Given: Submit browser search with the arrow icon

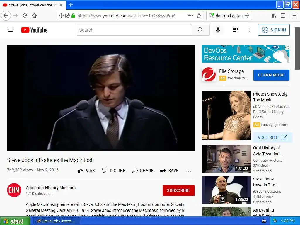Looking at the screenshot, I should point(247,16).
